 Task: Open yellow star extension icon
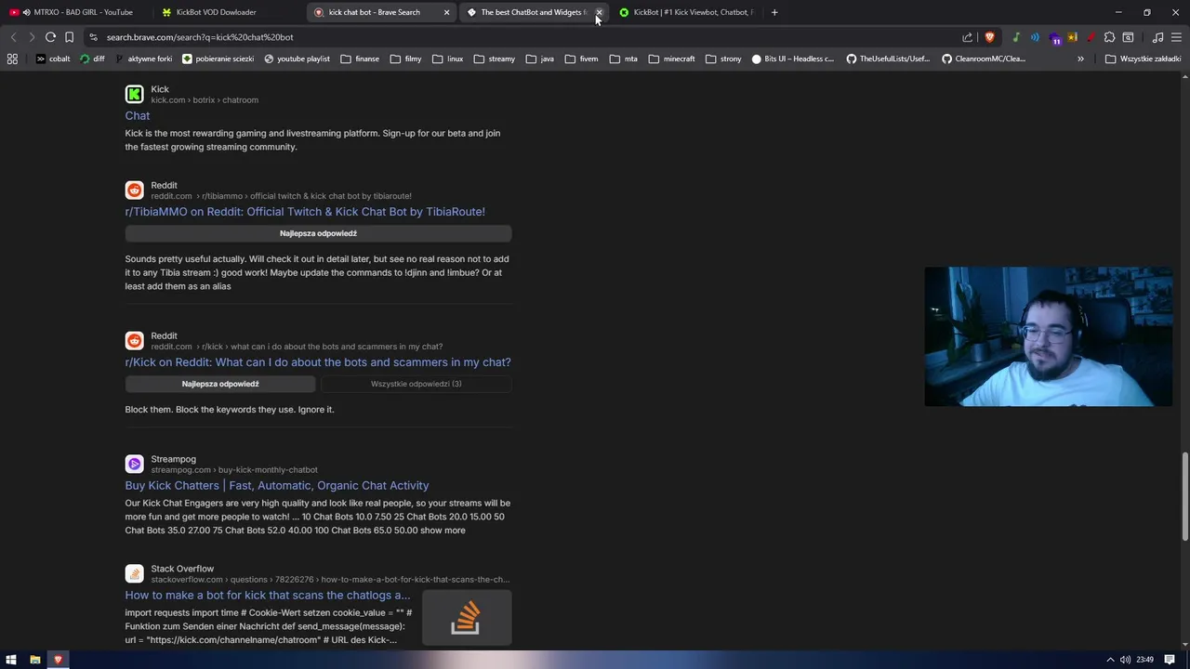click(x=1072, y=37)
